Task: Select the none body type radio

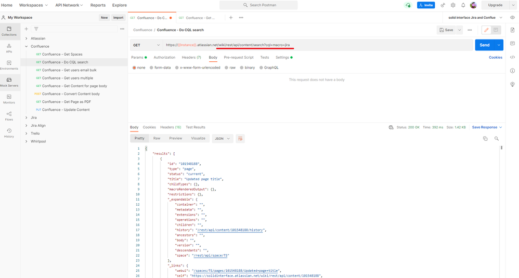Action: point(134,68)
